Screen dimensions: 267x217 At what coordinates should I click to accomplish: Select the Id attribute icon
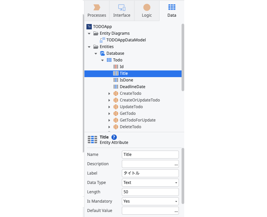116,66
